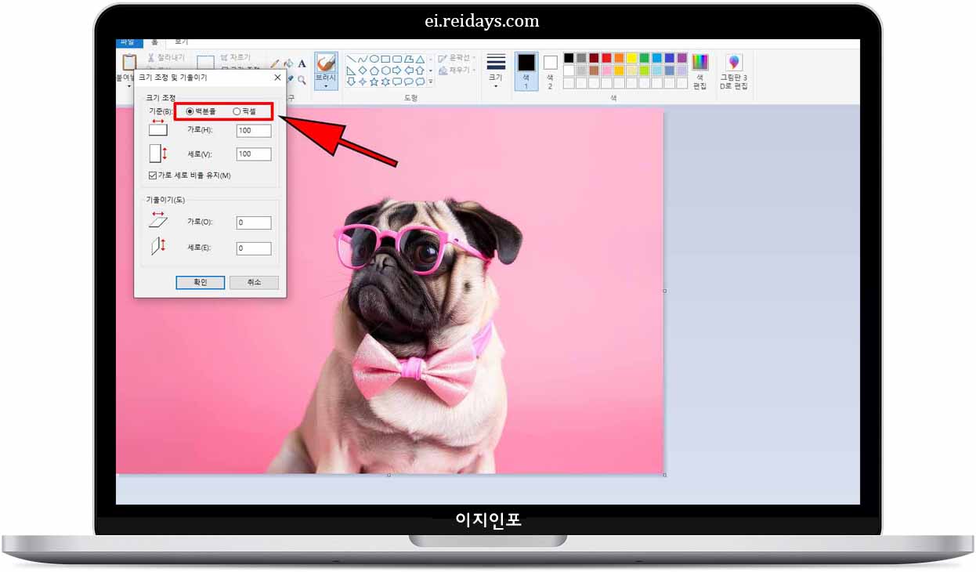Select the Brush tool
This screenshot has width=976, height=572.
click(x=326, y=64)
